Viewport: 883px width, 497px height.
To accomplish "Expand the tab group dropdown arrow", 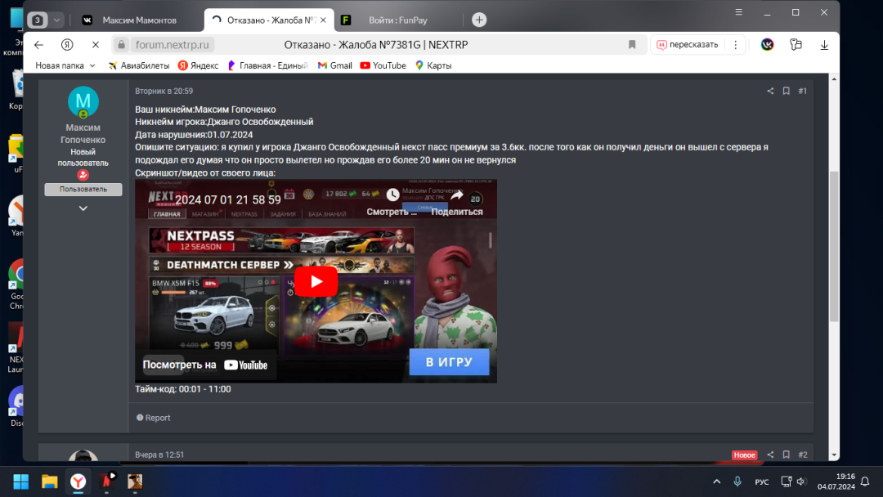I will [56, 20].
